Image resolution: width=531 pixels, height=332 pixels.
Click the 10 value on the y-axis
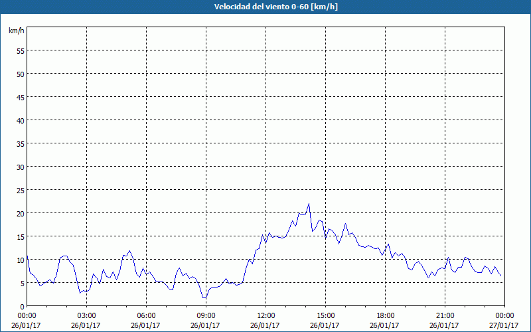coord(21,260)
